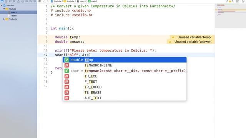Collapse the Youtube project root triangle
This screenshot has width=246, height=138.
point(2,5)
